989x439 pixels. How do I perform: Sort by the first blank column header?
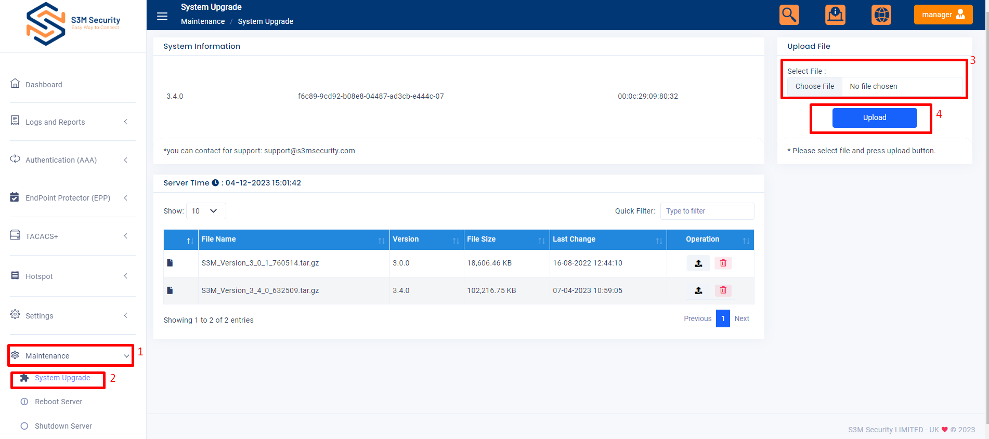coord(180,240)
